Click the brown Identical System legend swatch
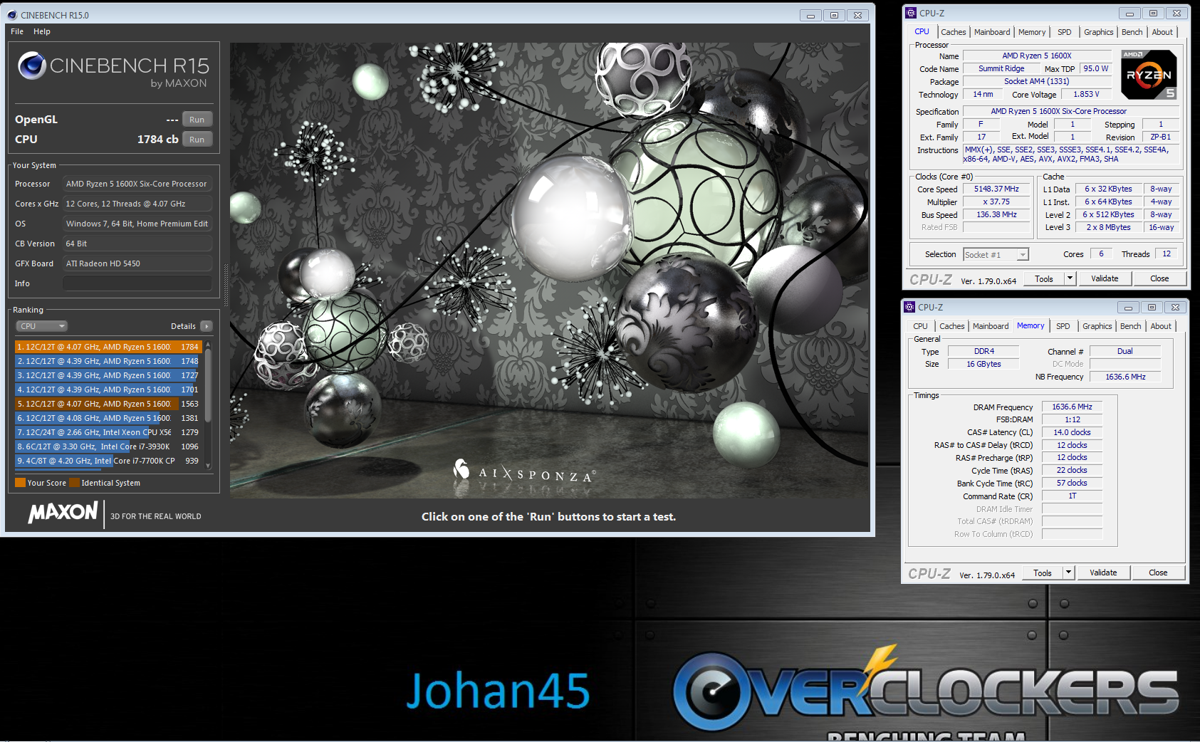The height and width of the screenshot is (742, 1200). click(74, 483)
